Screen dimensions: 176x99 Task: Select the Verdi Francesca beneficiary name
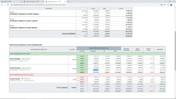[x=15, y=68]
